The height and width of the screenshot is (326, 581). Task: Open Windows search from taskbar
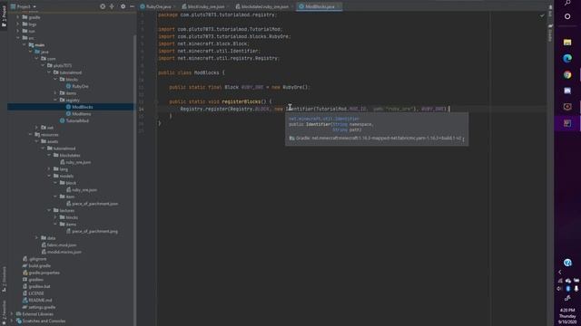coord(567,3)
